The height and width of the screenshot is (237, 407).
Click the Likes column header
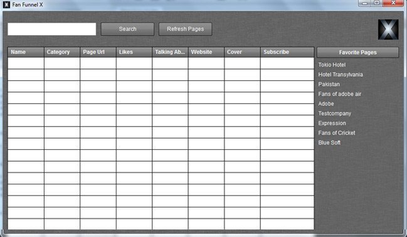click(134, 52)
